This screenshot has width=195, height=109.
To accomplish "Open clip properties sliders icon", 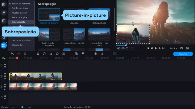I will (x=63, y=54).
